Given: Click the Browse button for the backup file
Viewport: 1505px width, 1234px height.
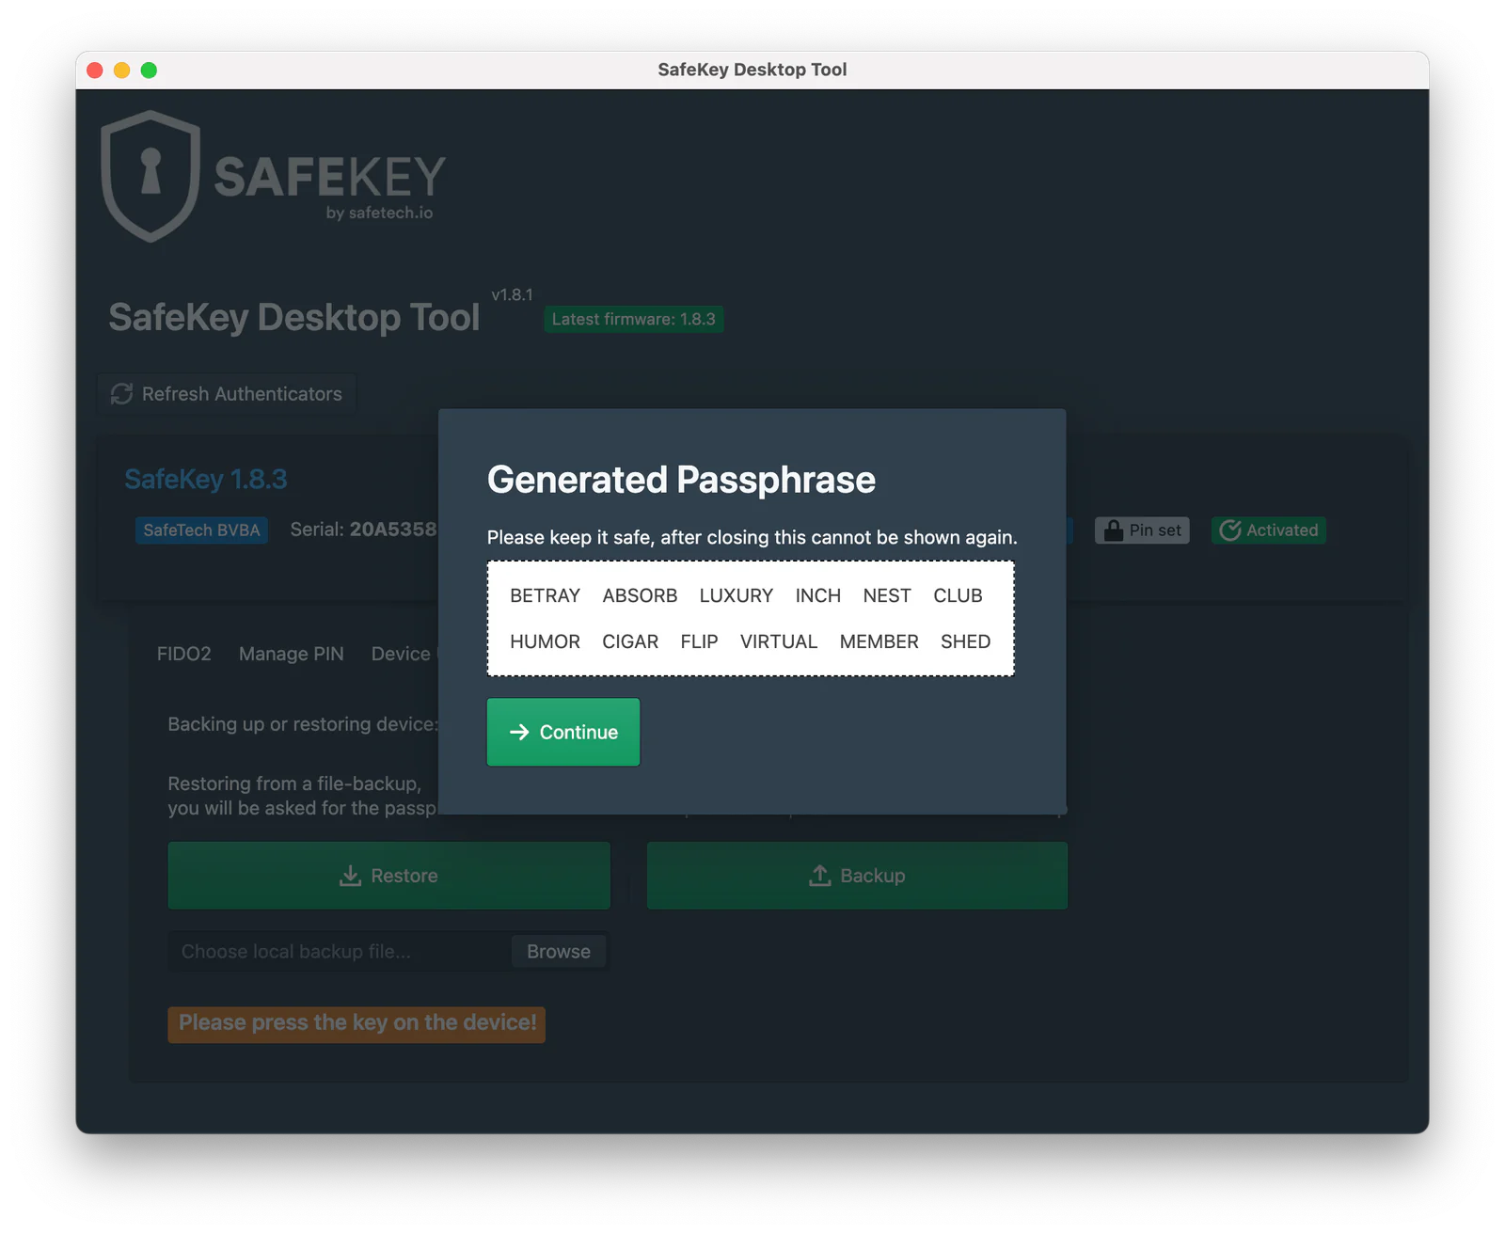Looking at the screenshot, I should coord(559,952).
